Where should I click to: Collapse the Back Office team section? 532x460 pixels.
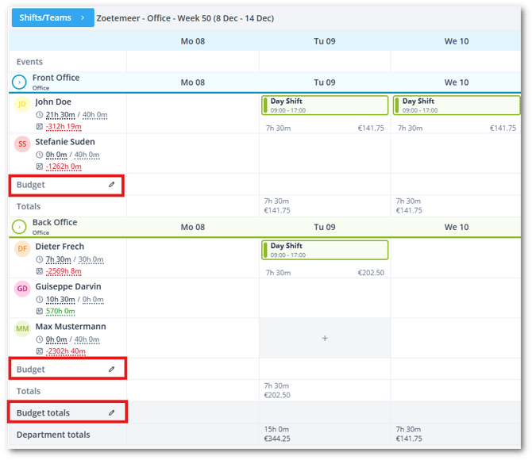tap(21, 227)
